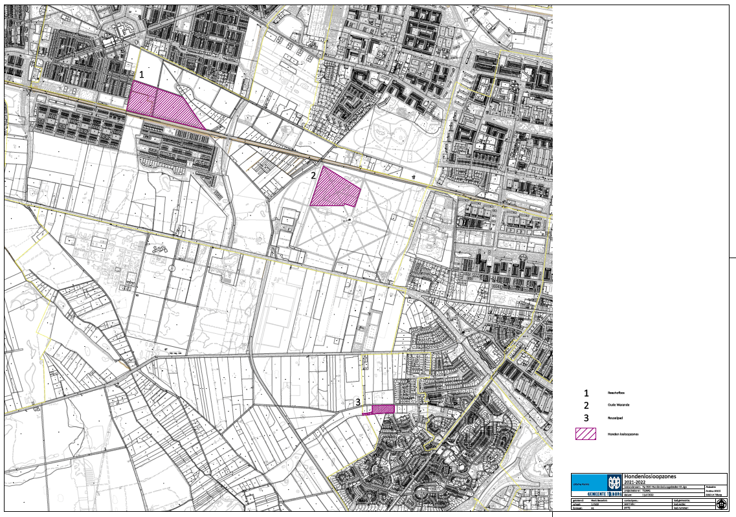Click the number 3 label on the map
The width and height of the screenshot is (736, 517).
[x=358, y=402]
